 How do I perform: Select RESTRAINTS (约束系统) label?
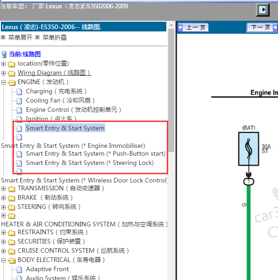coord(53,232)
